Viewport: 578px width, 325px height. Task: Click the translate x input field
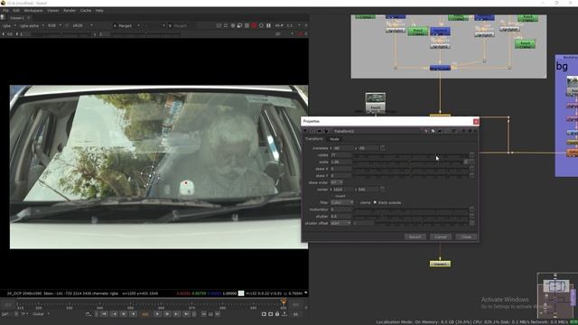coord(344,148)
